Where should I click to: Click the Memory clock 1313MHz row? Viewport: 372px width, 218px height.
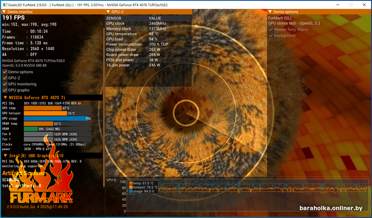tap(148, 29)
